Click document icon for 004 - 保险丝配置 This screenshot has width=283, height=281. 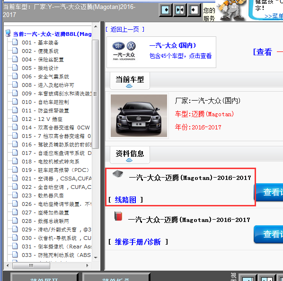(15, 59)
